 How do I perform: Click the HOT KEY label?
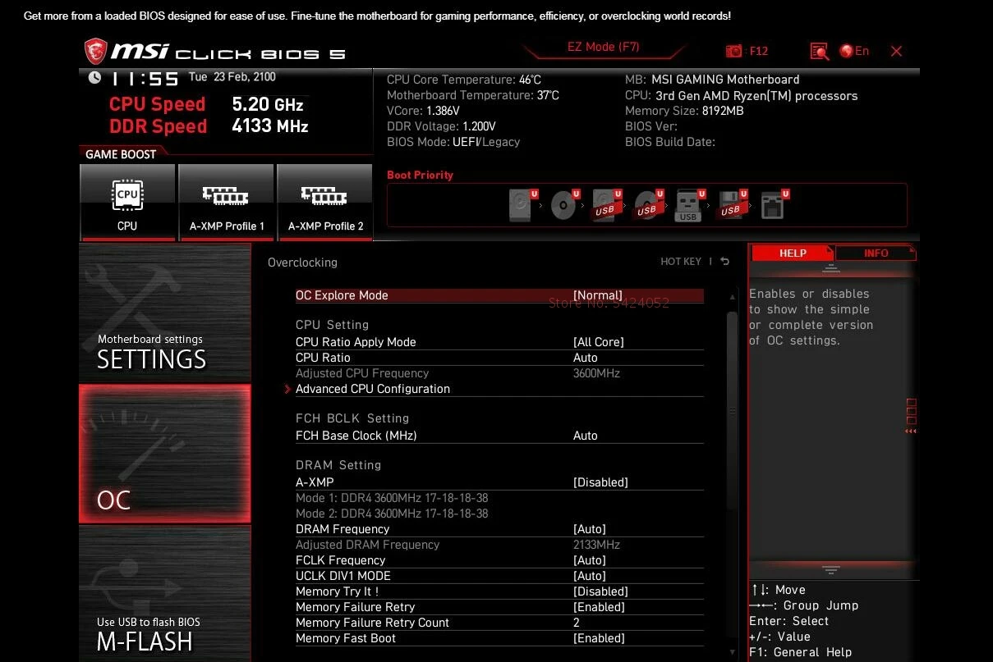(x=681, y=262)
